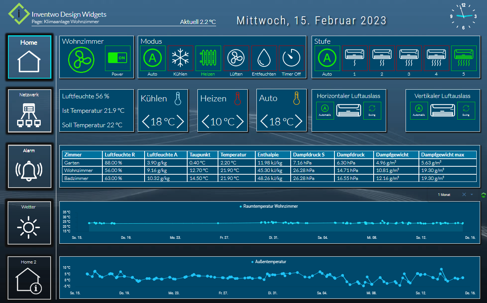
Task: Click the Timer Off icon
Action: [x=291, y=58]
